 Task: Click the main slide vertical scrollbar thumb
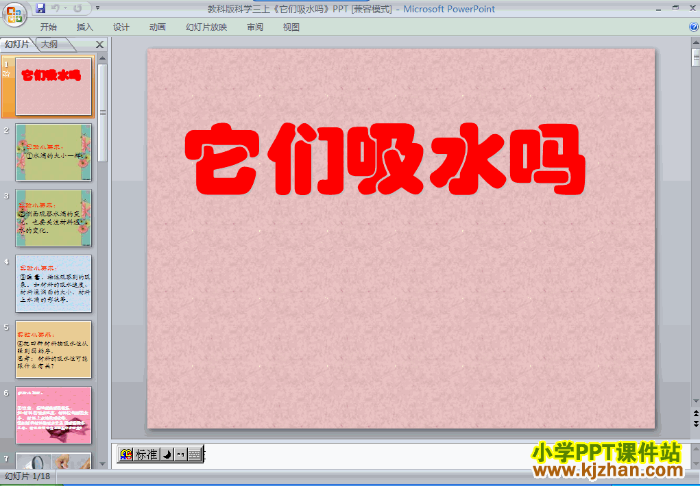coord(695,57)
